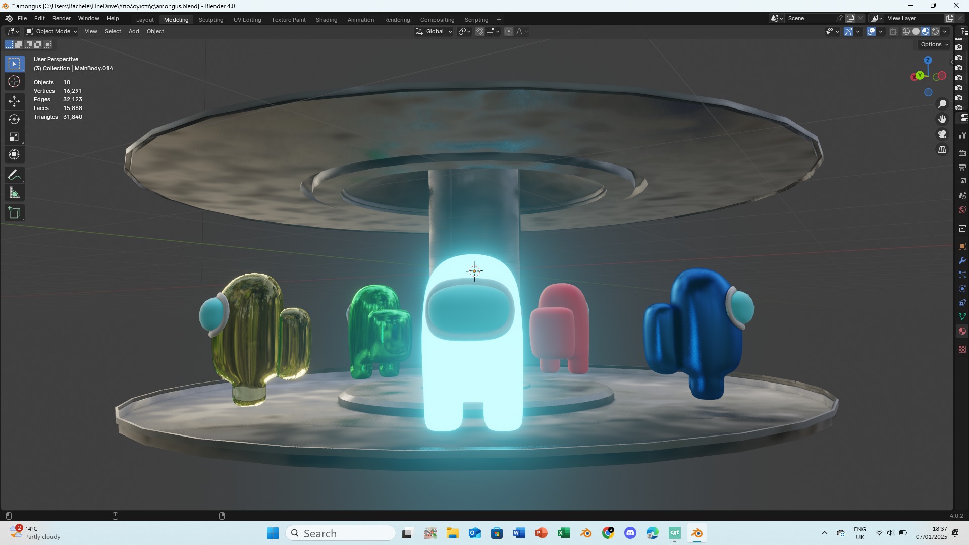Viewport: 969px width, 545px height.
Task: Toggle X-ray mode button
Action: pyautogui.click(x=893, y=31)
